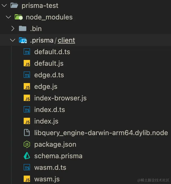
Task: Select the .prisma path segment
Action: tap(42, 40)
